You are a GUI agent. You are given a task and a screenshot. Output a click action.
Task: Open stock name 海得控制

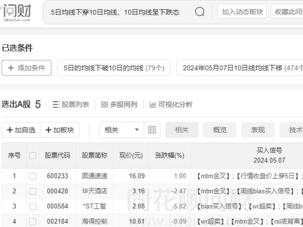point(95,222)
